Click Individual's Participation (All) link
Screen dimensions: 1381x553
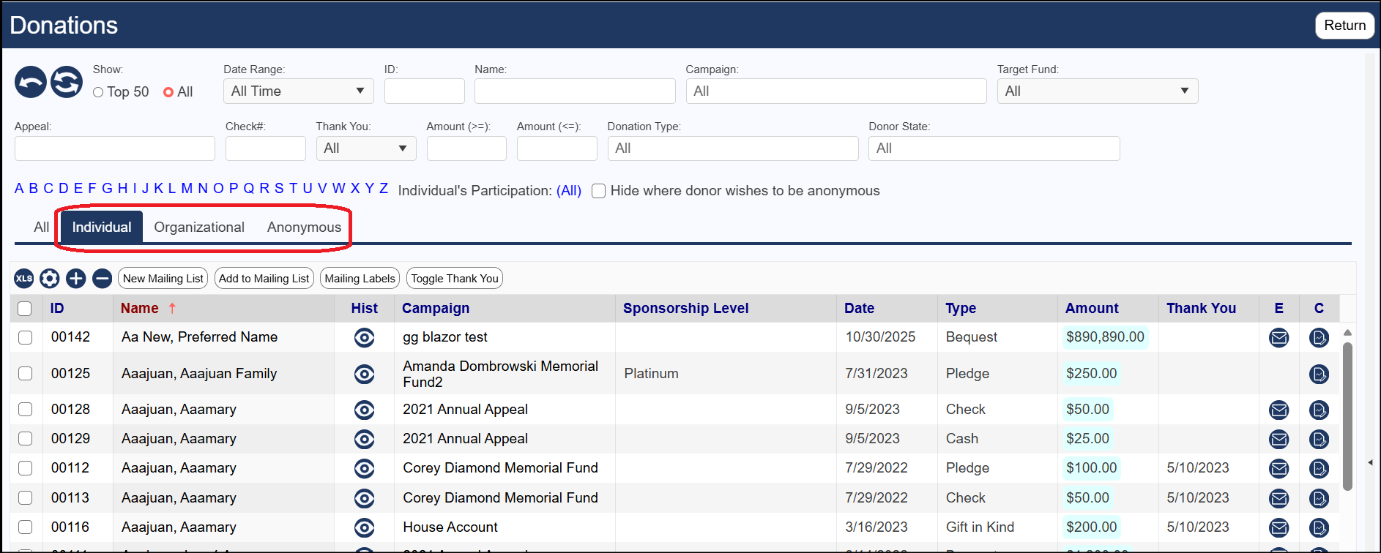569,191
